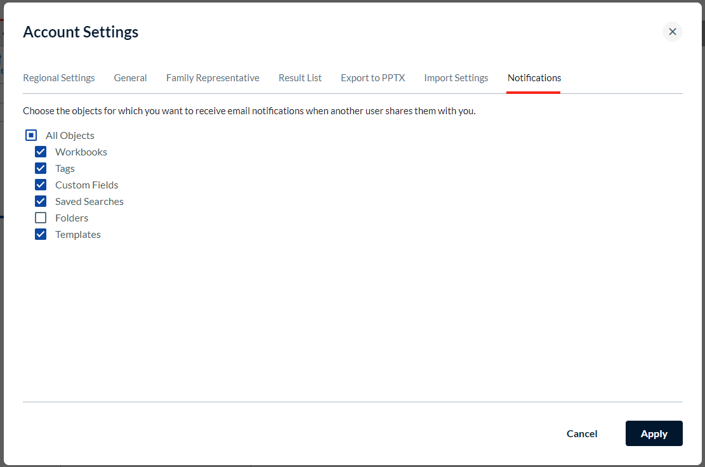Close the Account Settings dialog
This screenshot has width=705, height=467.
pyautogui.click(x=672, y=32)
